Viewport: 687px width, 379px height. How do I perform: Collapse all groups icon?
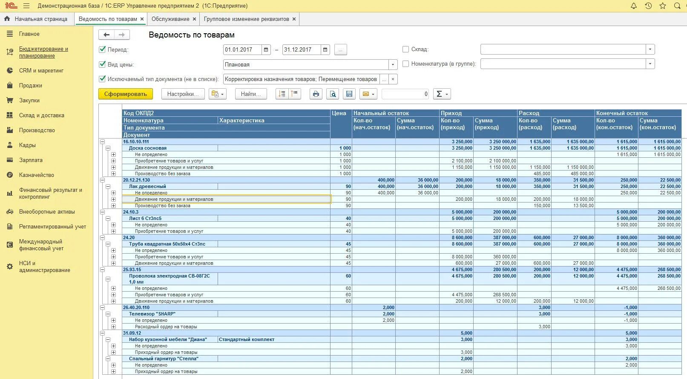pos(295,94)
